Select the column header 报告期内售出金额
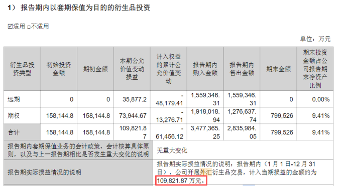The image size is (348, 186). 242,69
